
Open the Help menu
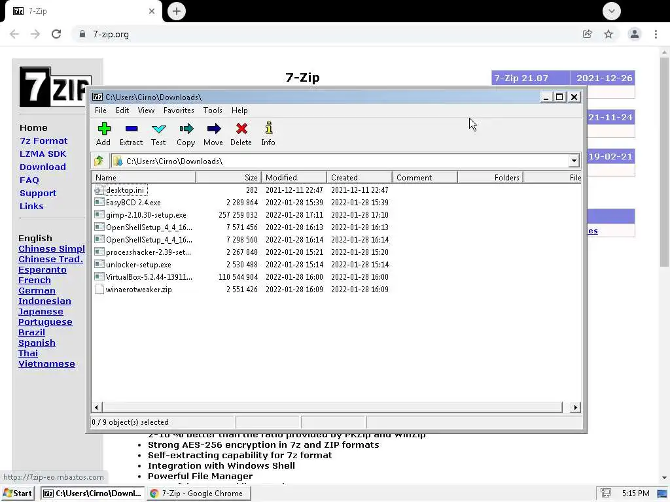239,110
